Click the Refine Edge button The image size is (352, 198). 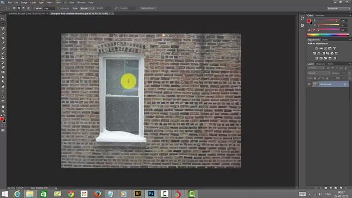[148, 8]
